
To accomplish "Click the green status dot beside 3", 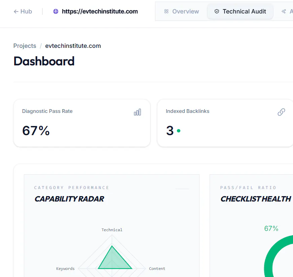I will pos(179,131).
